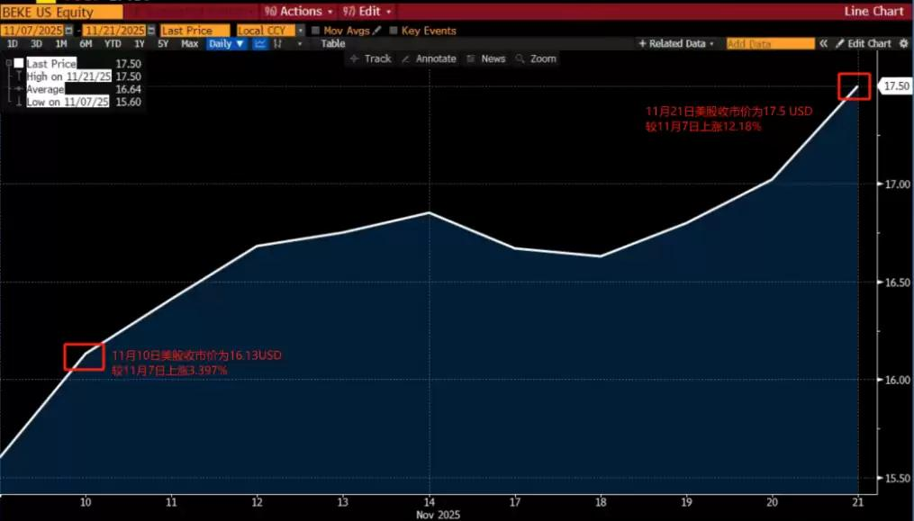914x521 pixels.
Task: Click the double-chevron collapse icon
Action: (823, 43)
